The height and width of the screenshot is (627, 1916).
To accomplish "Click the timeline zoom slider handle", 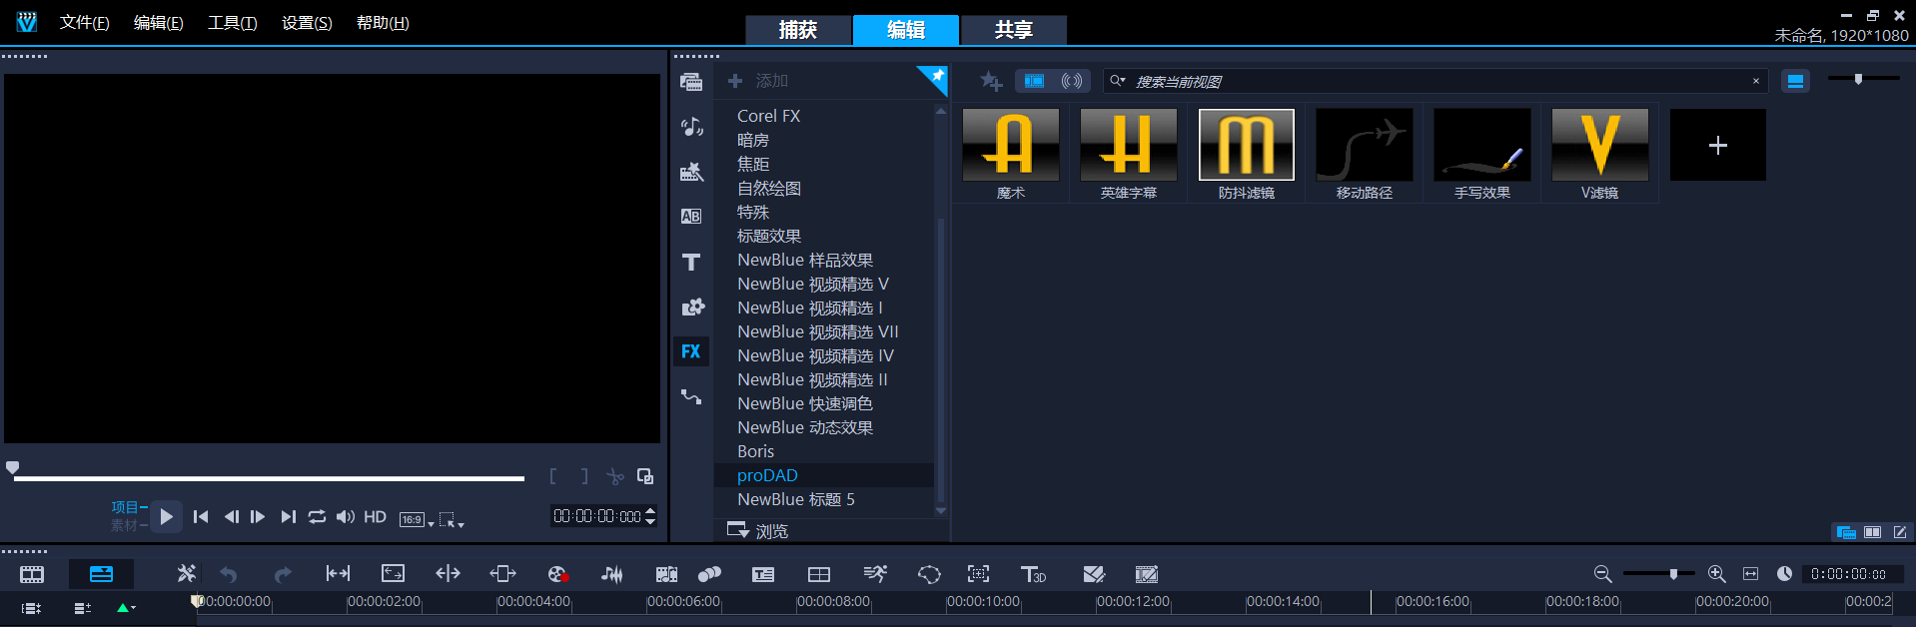I will coord(1673,574).
